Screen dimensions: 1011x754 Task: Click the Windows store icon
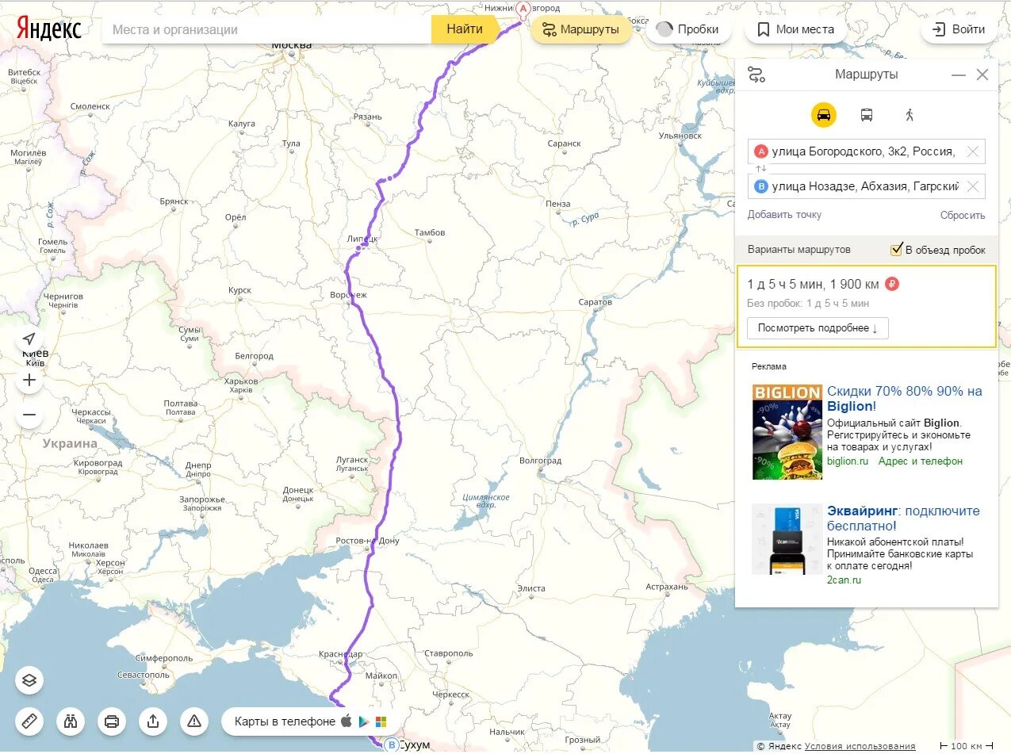tap(381, 721)
